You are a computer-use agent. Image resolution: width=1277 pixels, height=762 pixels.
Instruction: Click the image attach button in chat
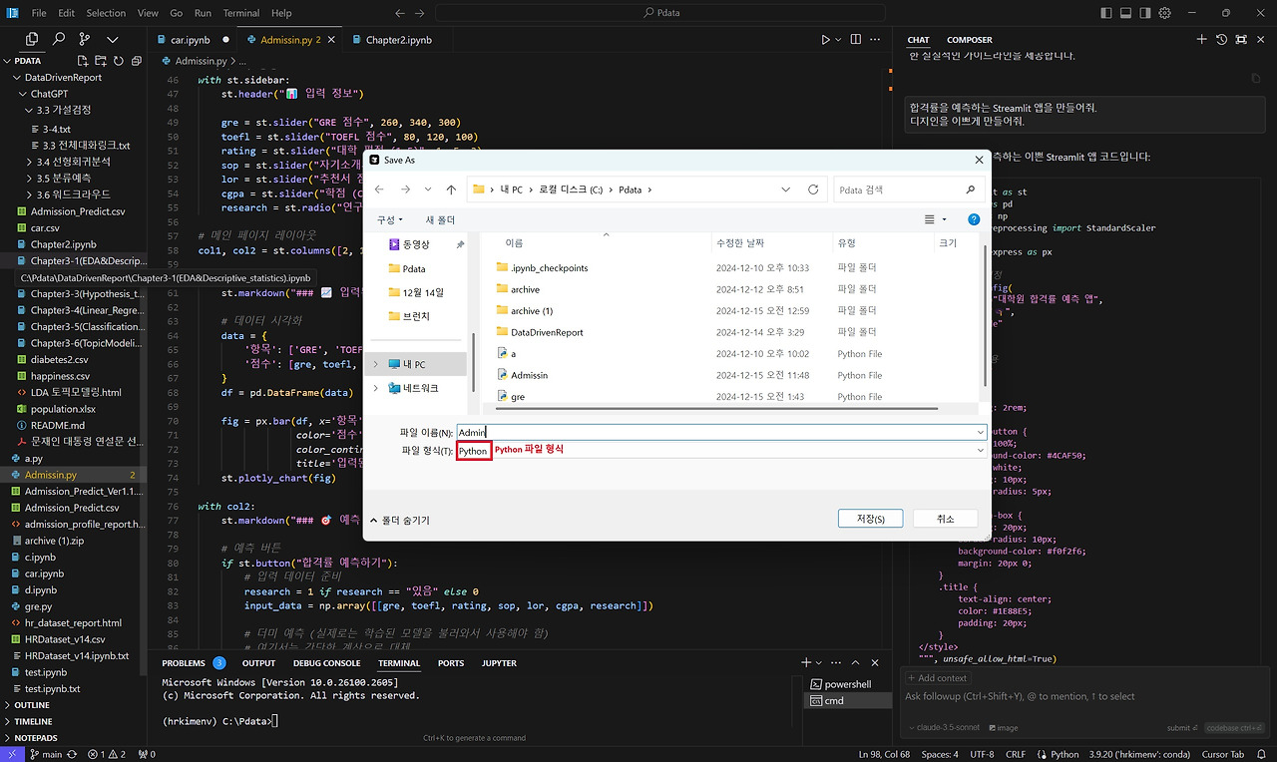point(1003,728)
